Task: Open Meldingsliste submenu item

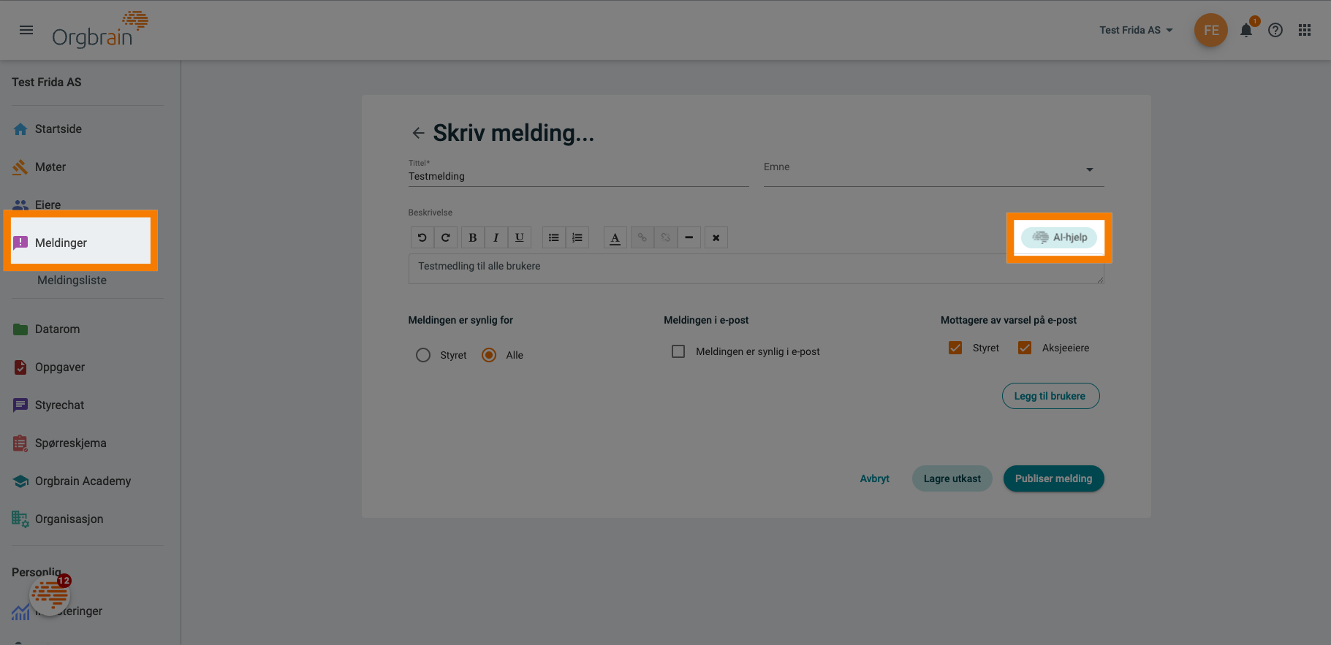Action: point(72,280)
